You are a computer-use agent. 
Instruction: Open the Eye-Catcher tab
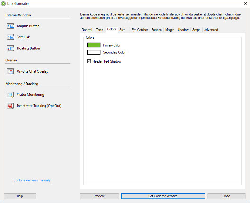coord(140,30)
